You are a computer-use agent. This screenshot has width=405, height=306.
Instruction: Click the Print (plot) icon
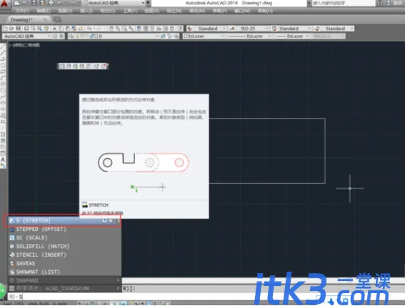pyautogui.click(x=26, y=29)
